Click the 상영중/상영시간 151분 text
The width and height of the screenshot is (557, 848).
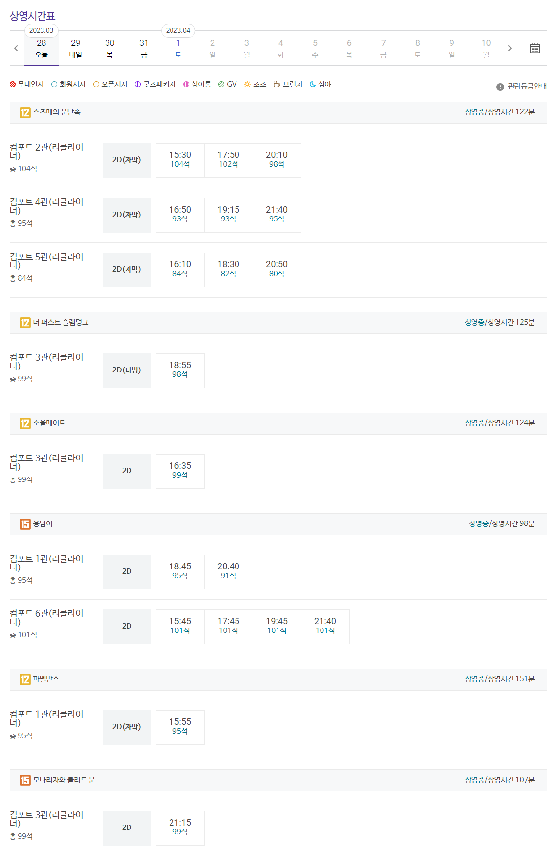[499, 679]
